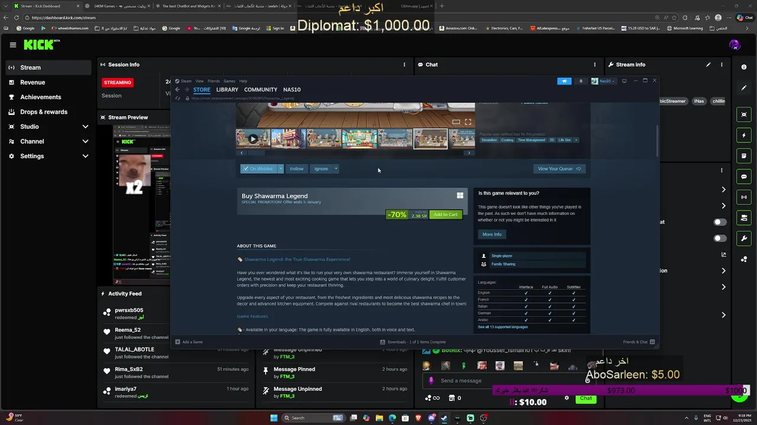The image size is (757, 425).
Task: Edit Stream info with pencil icon
Action: click(x=708, y=64)
